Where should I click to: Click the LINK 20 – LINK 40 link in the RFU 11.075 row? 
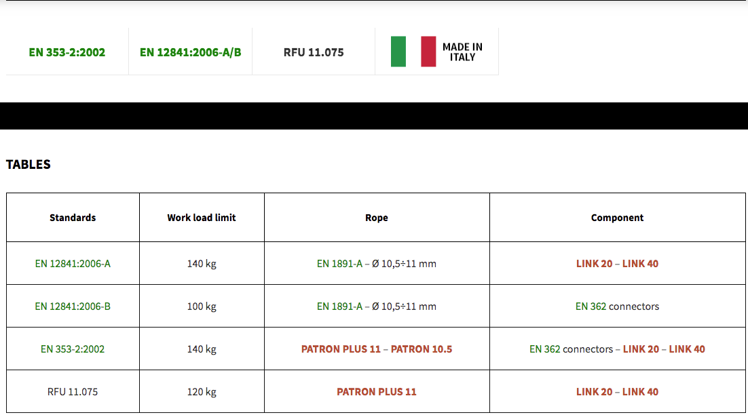coord(617,392)
